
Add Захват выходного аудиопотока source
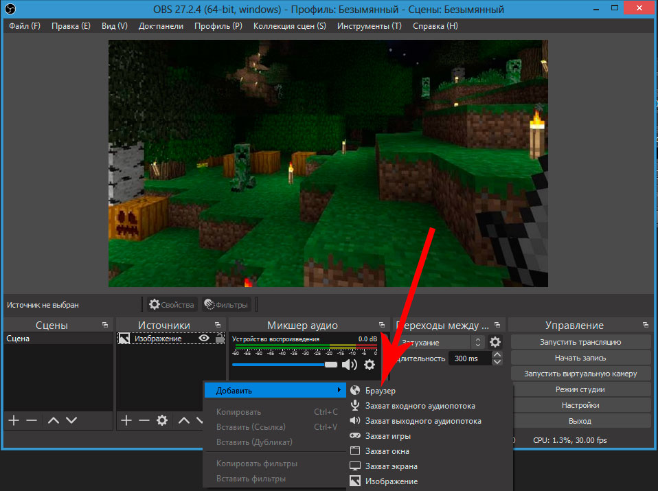pos(430,421)
